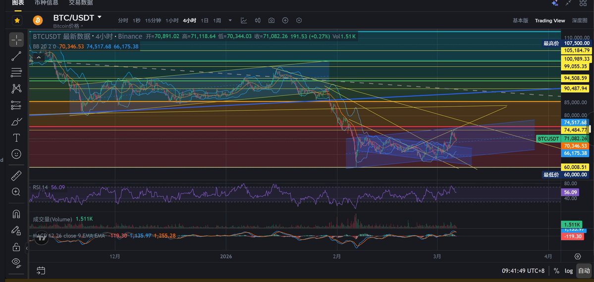Take a chart snapshot with camera icon
The height and width of the screenshot is (282, 594).
pos(271,21)
